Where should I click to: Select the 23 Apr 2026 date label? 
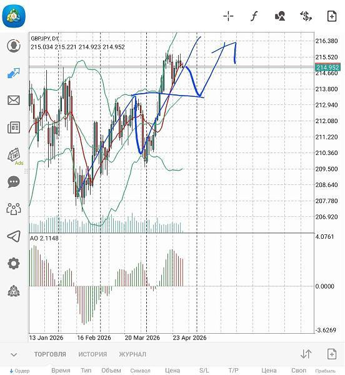(189, 337)
